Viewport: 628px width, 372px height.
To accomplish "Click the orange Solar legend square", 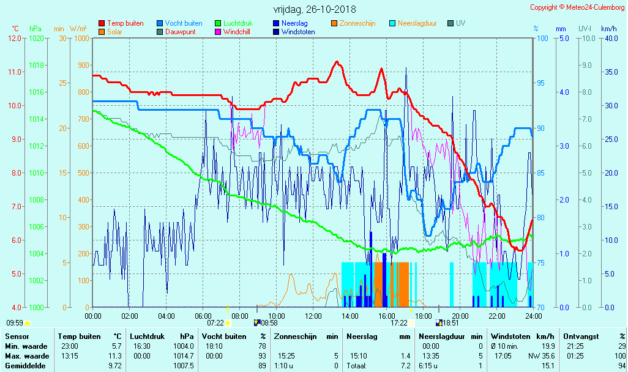I will tap(102, 32).
